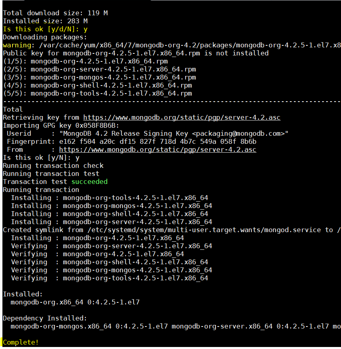
Task: Click 'Verifying : mongodb-org-server-4.2.5-1.el7.x86_64'
Action: tap(112, 246)
